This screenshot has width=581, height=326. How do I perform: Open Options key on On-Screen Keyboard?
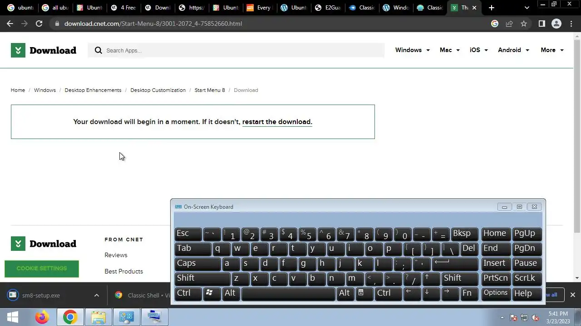coord(496,293)
